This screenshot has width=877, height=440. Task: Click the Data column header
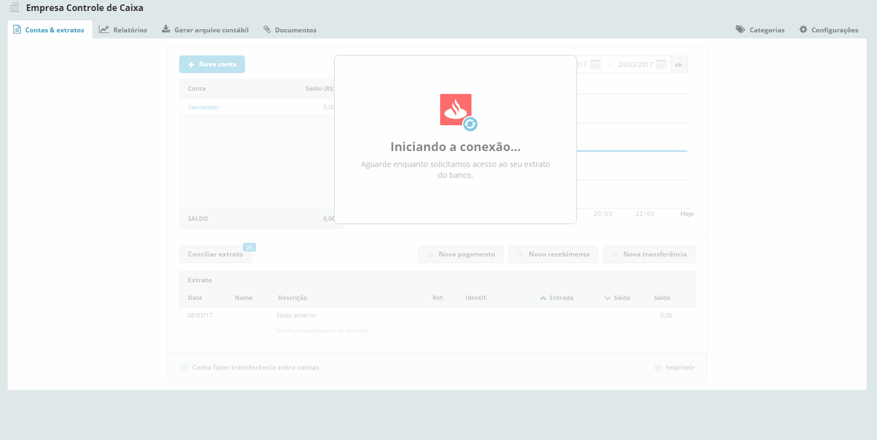click(195, 298)
